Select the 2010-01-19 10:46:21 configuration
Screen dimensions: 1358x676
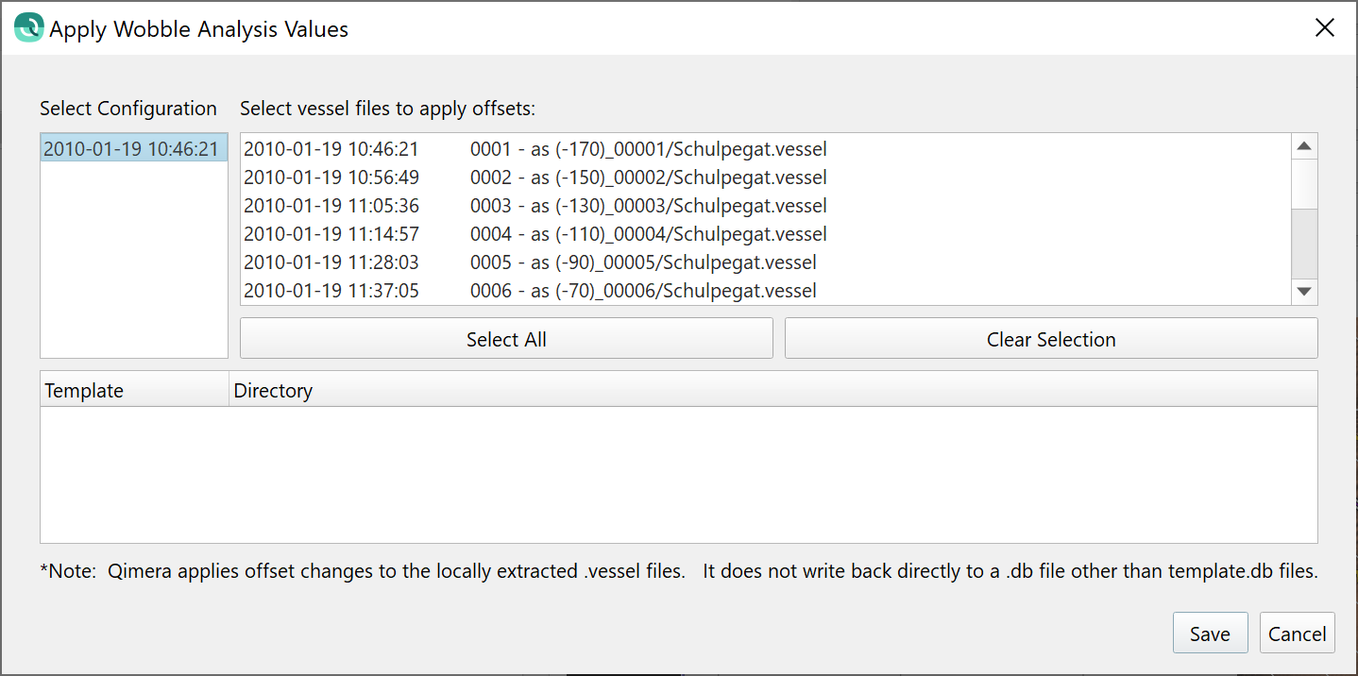(x=131, y=149)
